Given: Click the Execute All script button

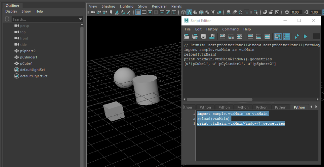Looking at the screenshot, I should 297,37.
